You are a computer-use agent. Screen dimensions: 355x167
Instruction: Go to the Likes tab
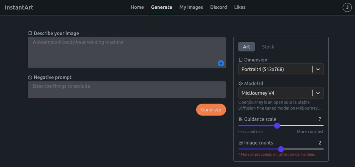click(x=240, y=7)
